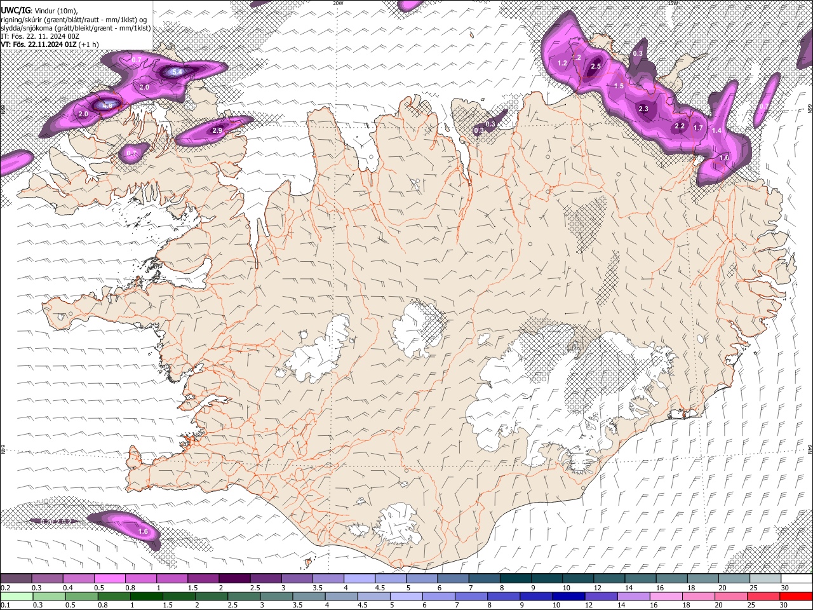813x610 pixels.
Task: Pick top-row swatch between 0.2 and 0.3
Action: (16, 579)
